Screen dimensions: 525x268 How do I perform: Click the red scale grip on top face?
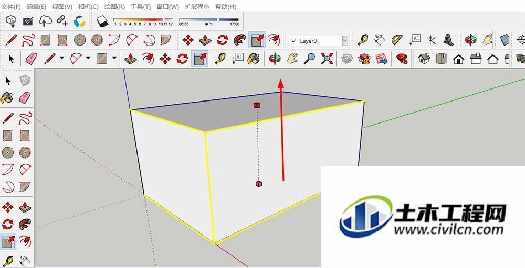(257, 105)
